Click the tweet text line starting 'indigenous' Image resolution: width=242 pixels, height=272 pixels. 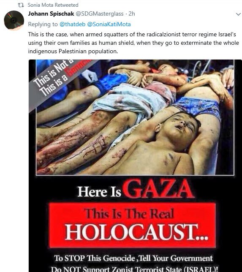click(x=73, y=52)
